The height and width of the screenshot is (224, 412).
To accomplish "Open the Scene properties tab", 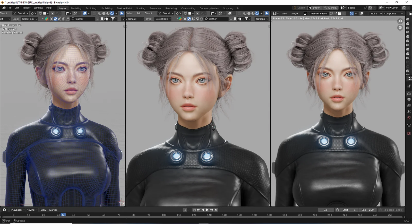I will pos(409,112).
